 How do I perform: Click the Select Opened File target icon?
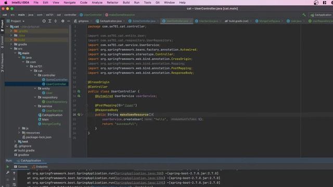pos(44,21)
